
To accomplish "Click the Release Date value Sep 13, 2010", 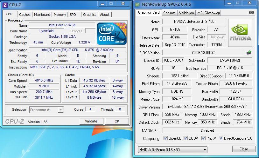I will point(175,45).
